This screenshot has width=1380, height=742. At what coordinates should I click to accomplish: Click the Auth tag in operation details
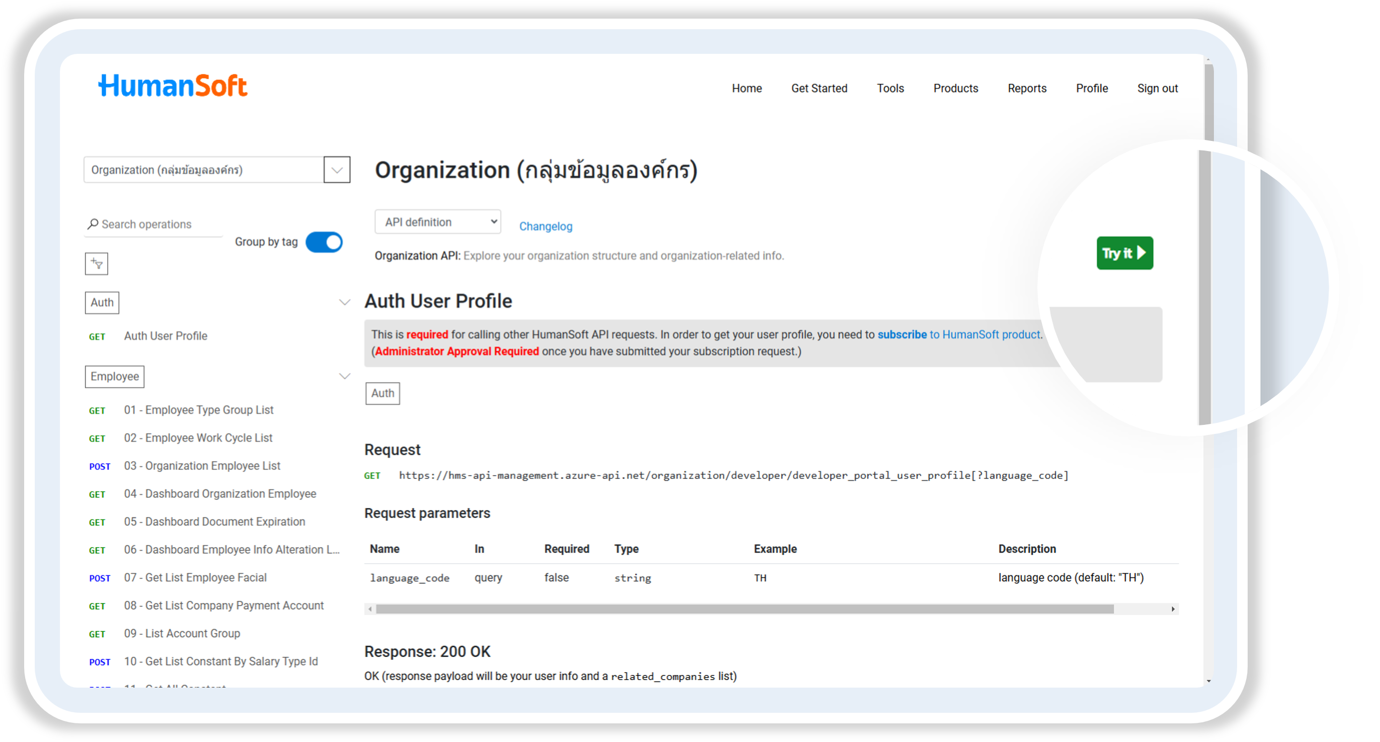tap(382, 393)
